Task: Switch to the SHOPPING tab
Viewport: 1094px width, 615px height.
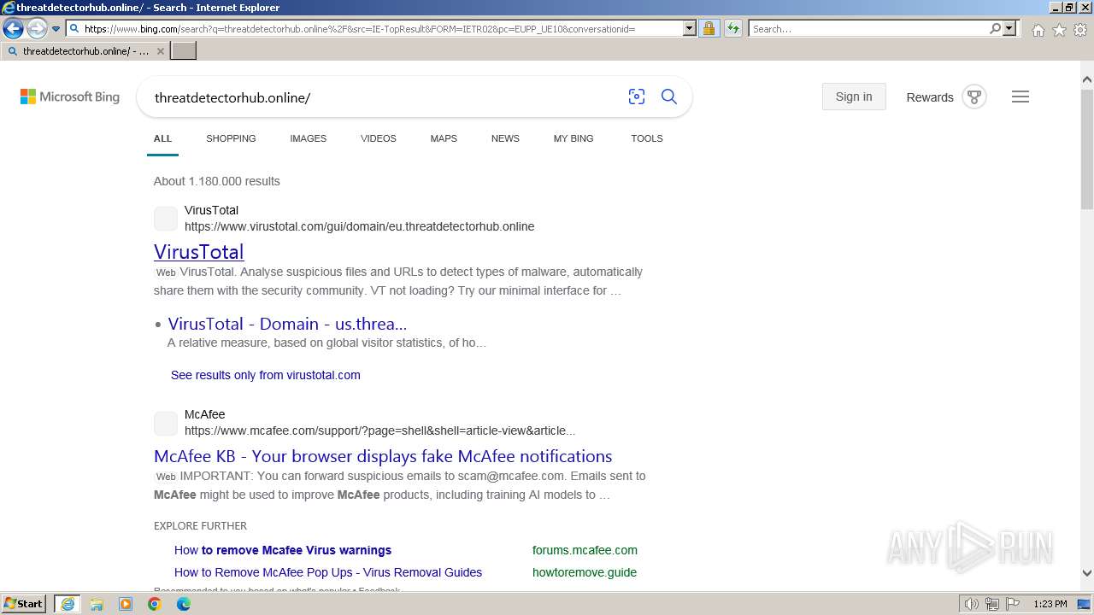Action: pos(231,138)
